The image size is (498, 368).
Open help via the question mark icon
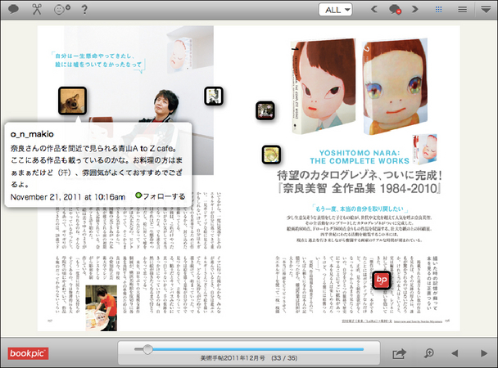[84, 10]
